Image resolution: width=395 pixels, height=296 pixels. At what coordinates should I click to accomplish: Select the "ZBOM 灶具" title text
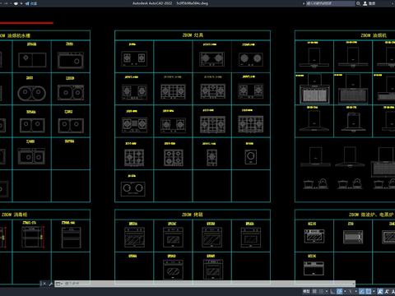[x=193, y=35]
